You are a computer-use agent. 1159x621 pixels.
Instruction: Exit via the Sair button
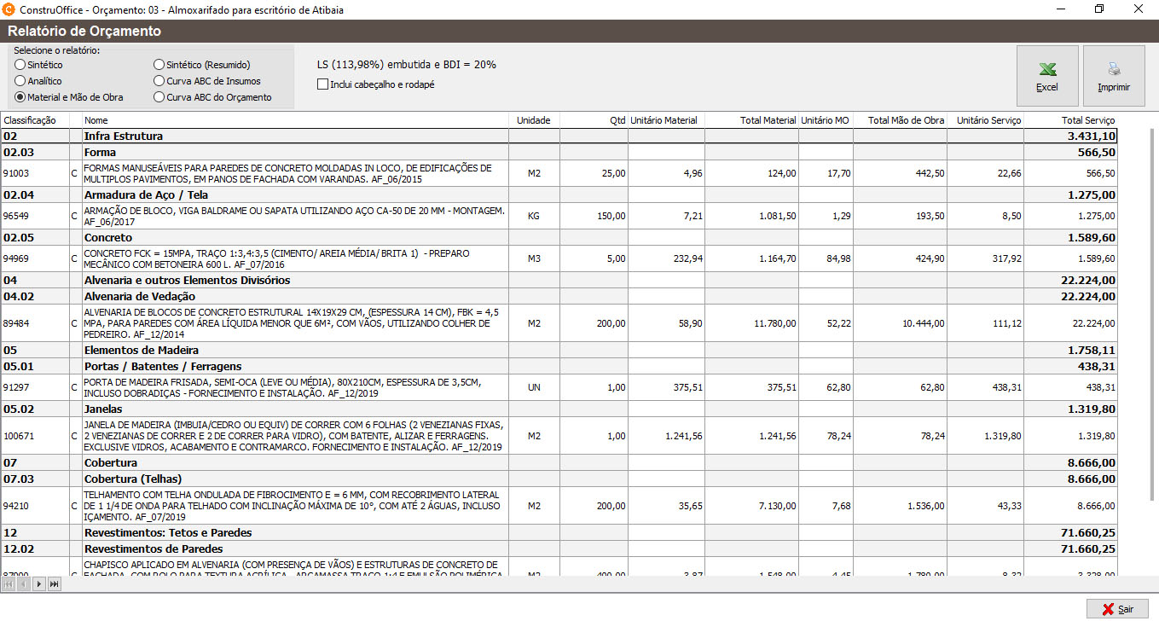[x=1117, y=609]
